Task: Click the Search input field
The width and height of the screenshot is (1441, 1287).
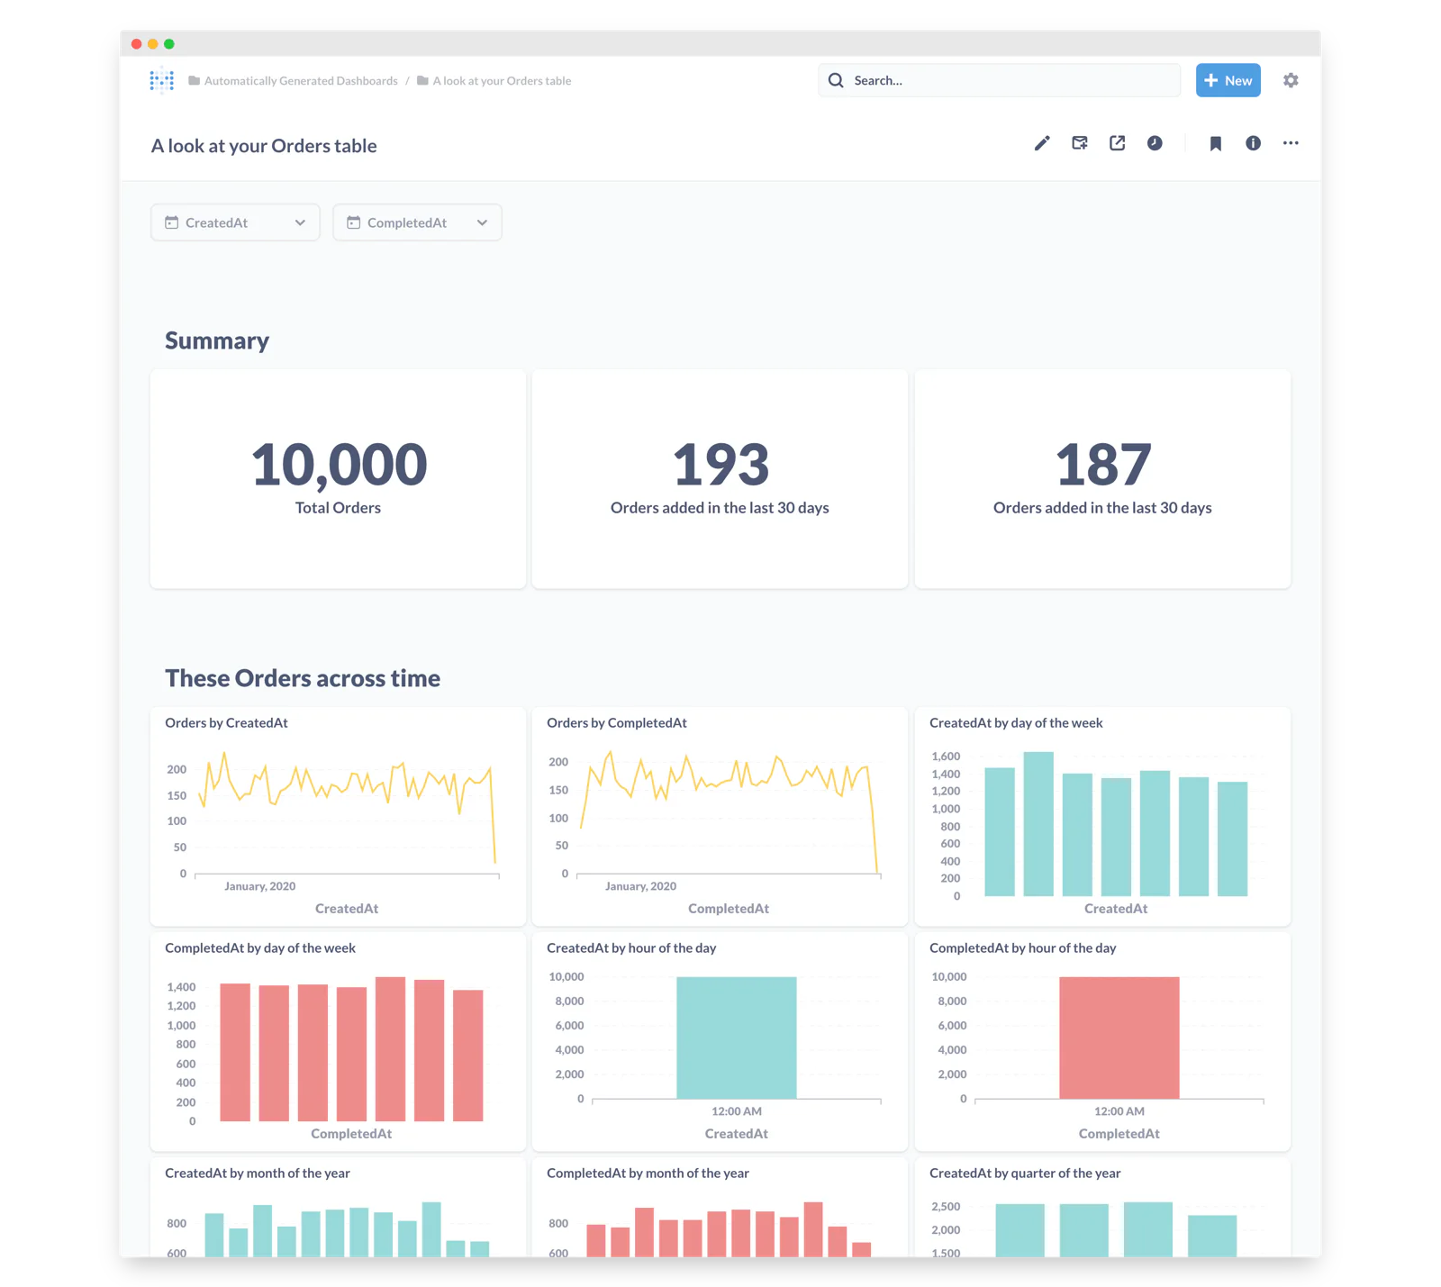Action: [x=999, y=80]
